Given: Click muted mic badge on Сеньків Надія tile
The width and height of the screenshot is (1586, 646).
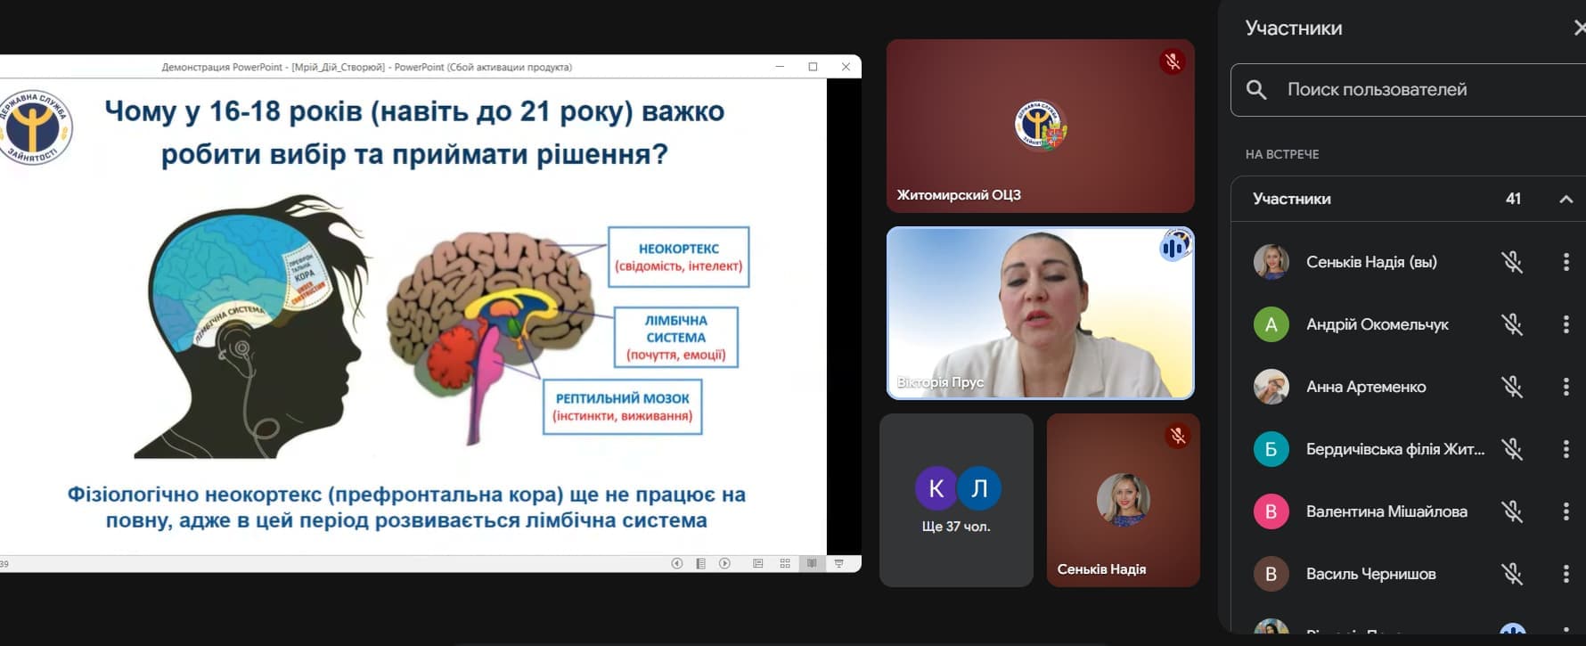Looking at the screenshot, I should [x=1178, y=436].
